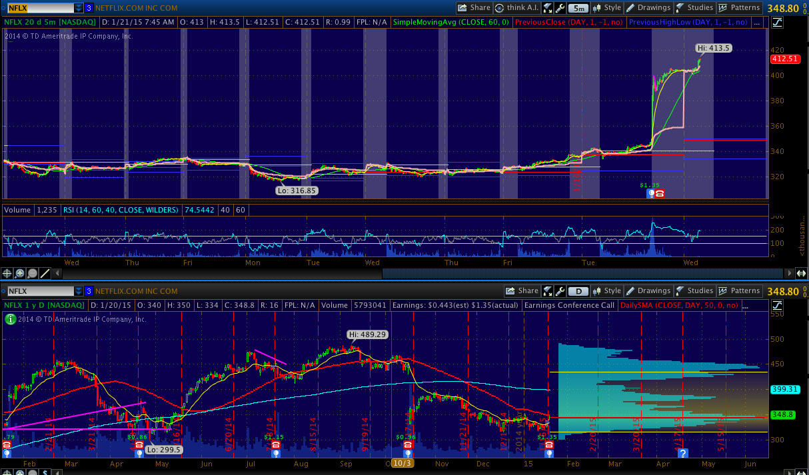Toggle the expand time axis button on the upper scrollbar
Viewport: 809px width, 475px height.
(802, 273)
